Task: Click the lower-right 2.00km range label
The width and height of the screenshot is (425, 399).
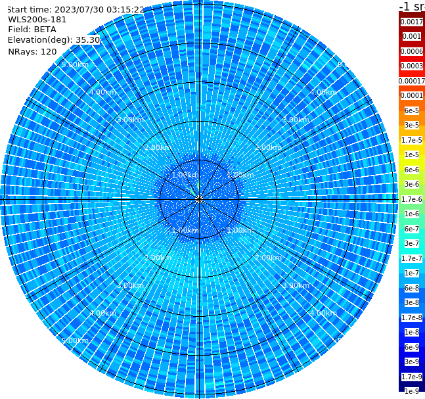Action: (x=268, y=258)
